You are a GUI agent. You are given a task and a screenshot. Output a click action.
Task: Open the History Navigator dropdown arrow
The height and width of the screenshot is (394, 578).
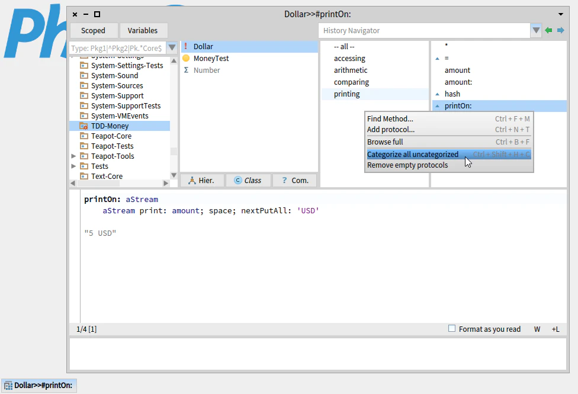(x=536, y=30)
